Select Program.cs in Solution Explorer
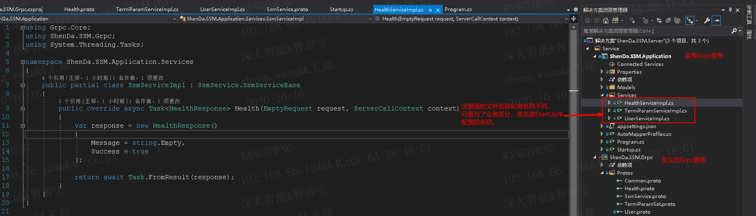Image resolution: width=756 pixels, height=216 pixels. tap(631, 142)
